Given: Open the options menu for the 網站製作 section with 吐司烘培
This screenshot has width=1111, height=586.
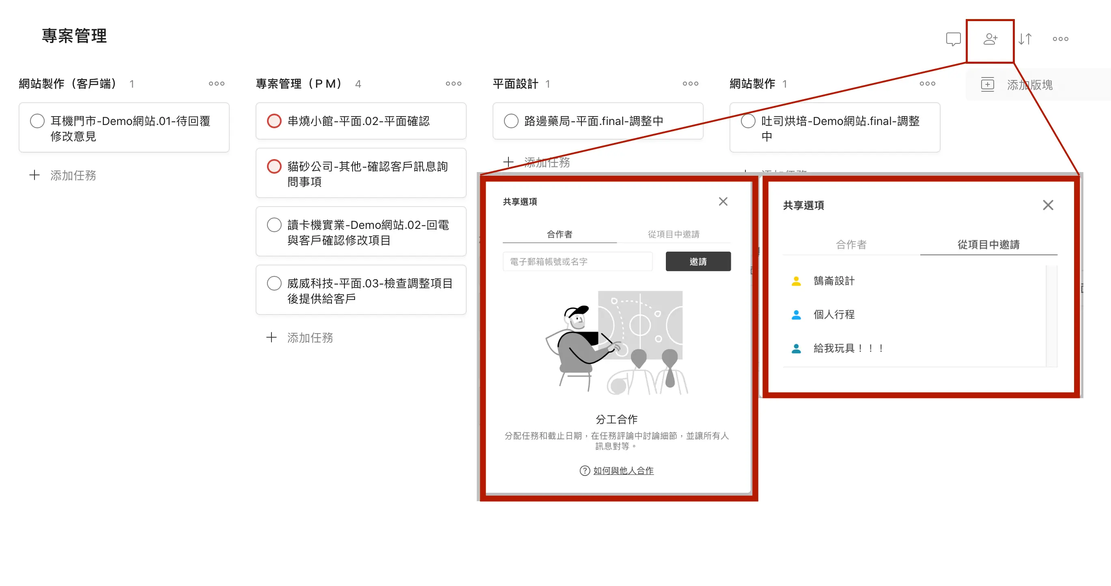Looking at the screenshot, I should click(x=927, y=84).
